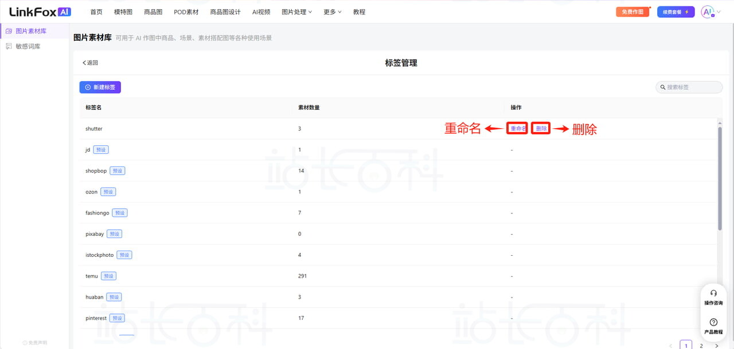The height and width of the screenshot is (349, 734).
Task: Click the headset icon for 操作咨询
Action: click(713, 293)
